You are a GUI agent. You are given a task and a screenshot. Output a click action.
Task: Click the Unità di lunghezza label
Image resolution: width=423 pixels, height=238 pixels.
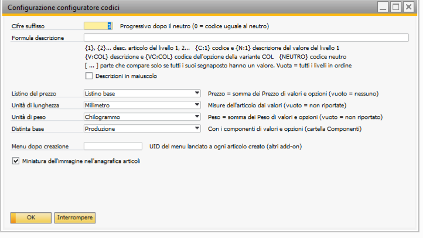click(35, 106)
